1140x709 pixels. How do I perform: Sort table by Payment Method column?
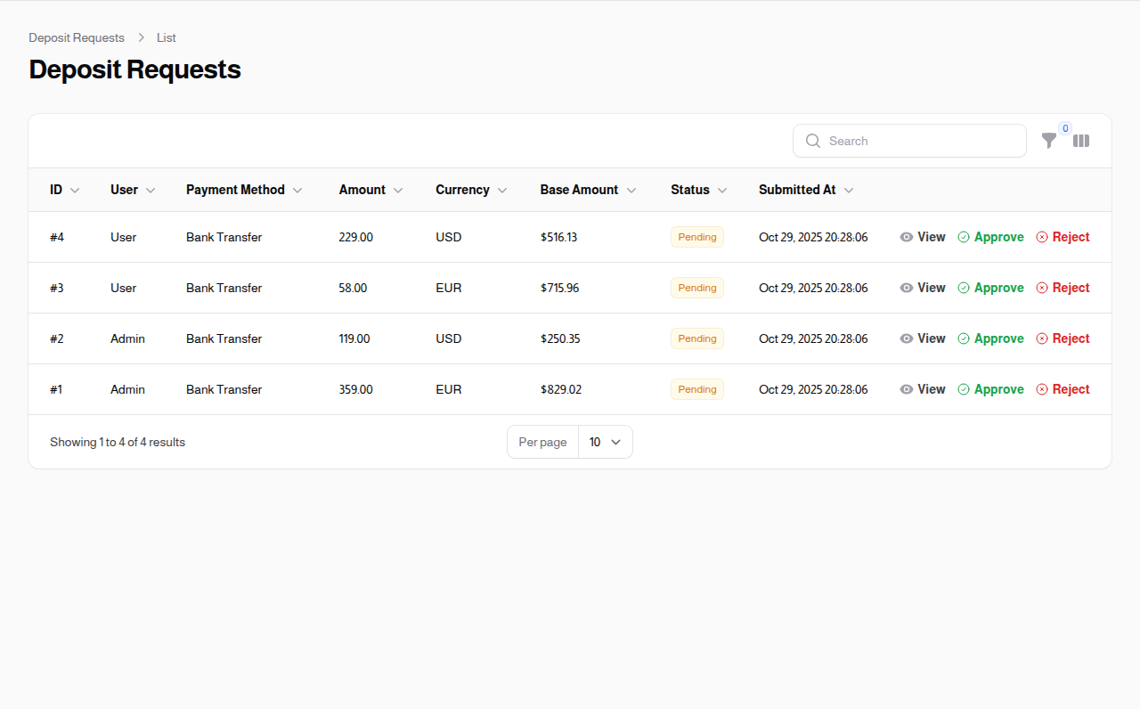pyautogui.click(x=244, y=190)
